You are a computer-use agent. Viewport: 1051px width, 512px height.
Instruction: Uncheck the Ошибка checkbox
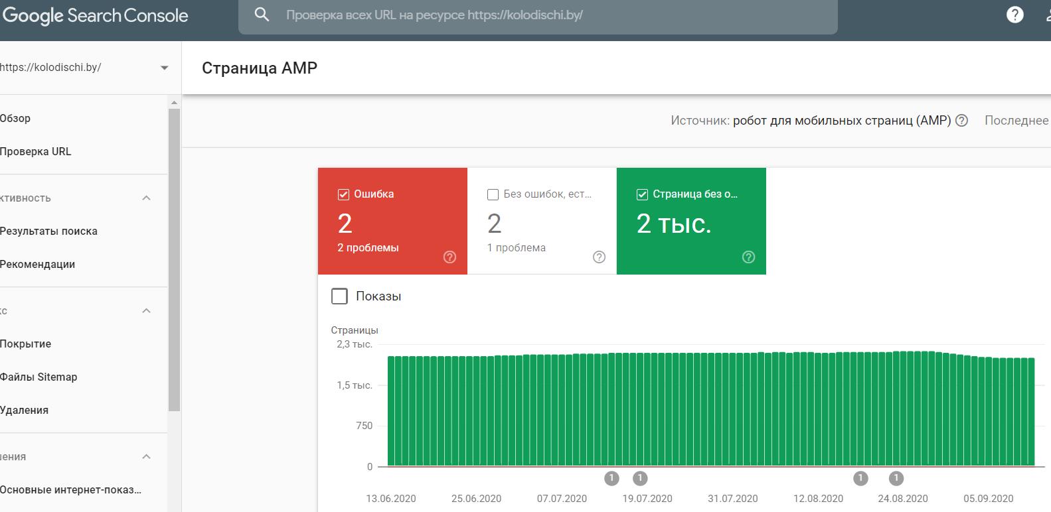coord(344,194)
